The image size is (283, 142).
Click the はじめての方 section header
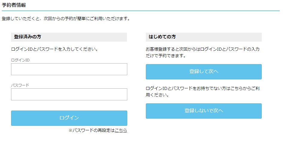pyautogui.click(x=162, y=37)
